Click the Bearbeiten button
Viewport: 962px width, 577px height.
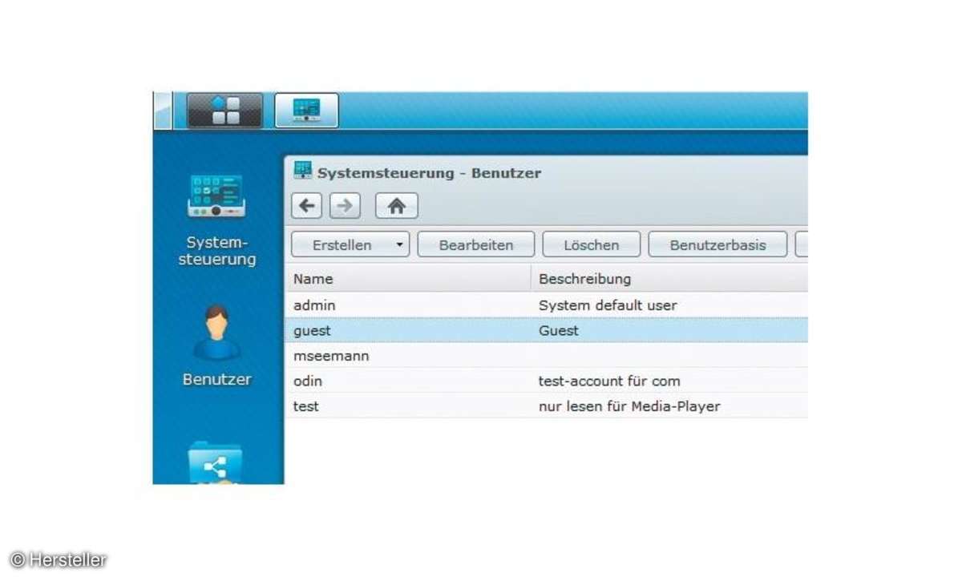[x=476, y=244]
